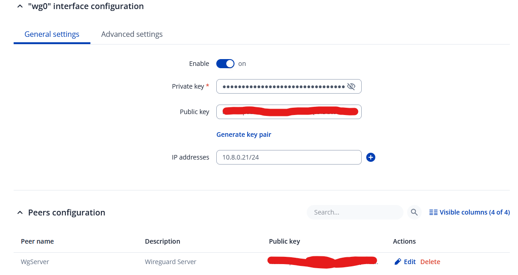Edit the WgServer peer via pencil icon
The image size is (518, 275).
398,262
